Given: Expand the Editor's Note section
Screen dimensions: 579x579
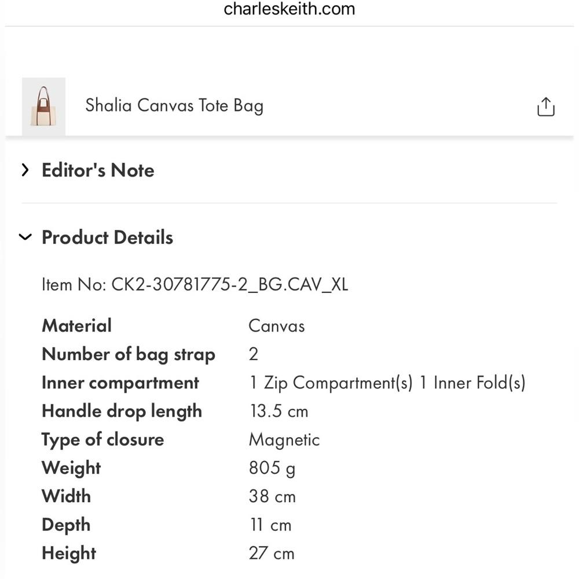Looking at the screenshot, I should coord(97,170).
